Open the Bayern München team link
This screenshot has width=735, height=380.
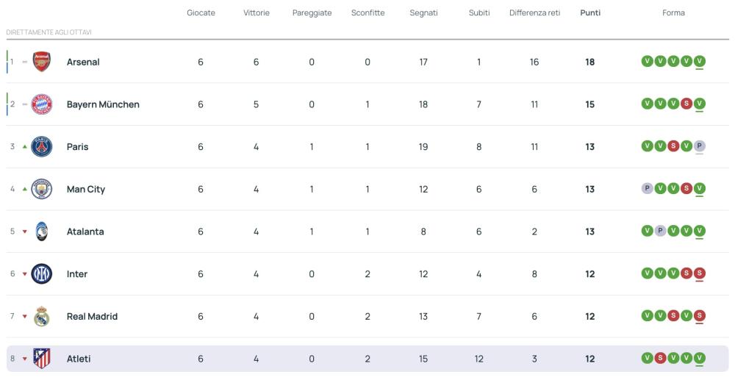103,104
